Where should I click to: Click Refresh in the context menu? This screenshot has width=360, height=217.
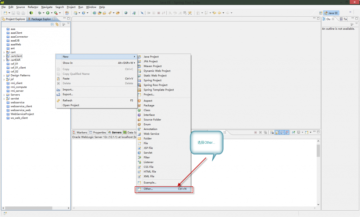pos(96,100)
